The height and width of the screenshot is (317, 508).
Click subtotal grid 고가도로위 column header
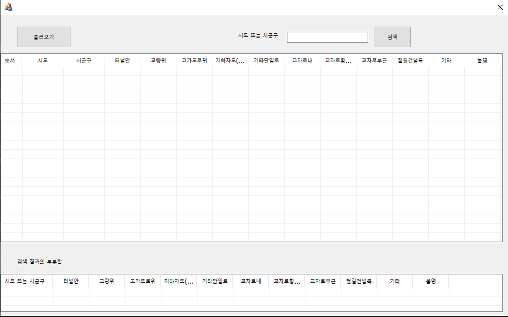[x=142, y=281]
